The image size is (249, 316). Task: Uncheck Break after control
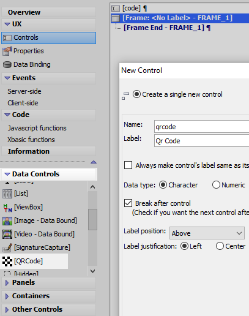[128, 203]
